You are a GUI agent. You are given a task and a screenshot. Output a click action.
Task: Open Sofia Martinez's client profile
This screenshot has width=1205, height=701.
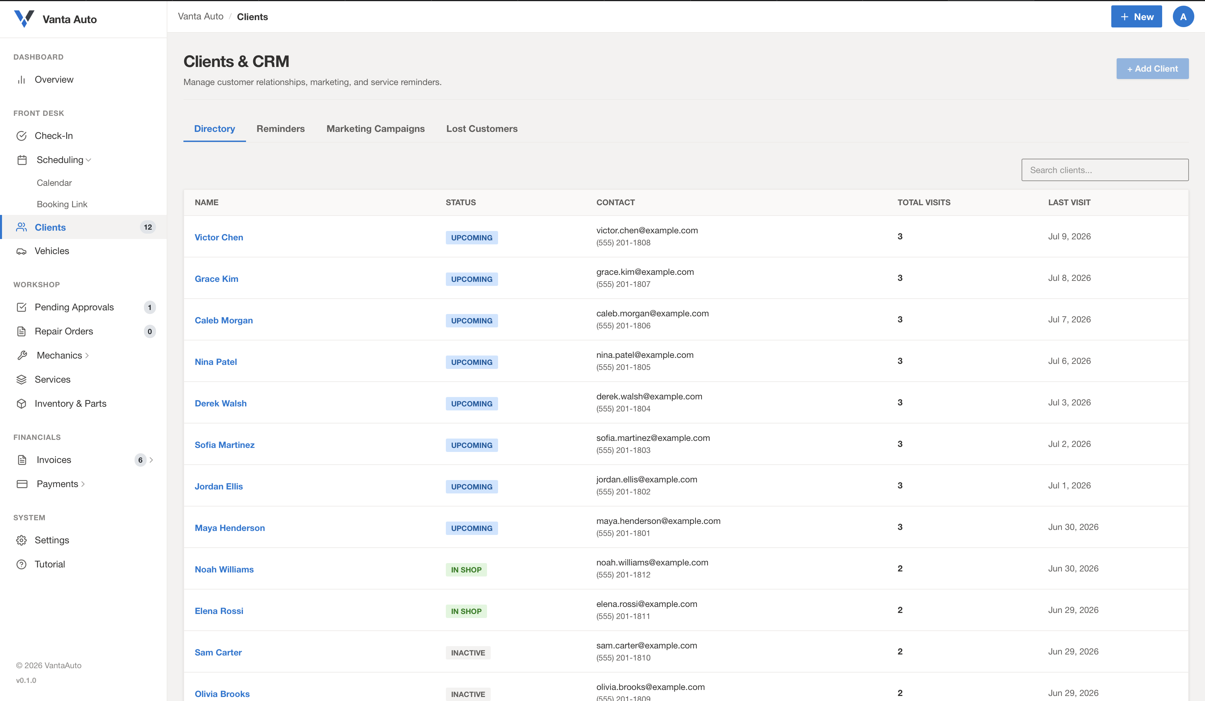[224, 445]
